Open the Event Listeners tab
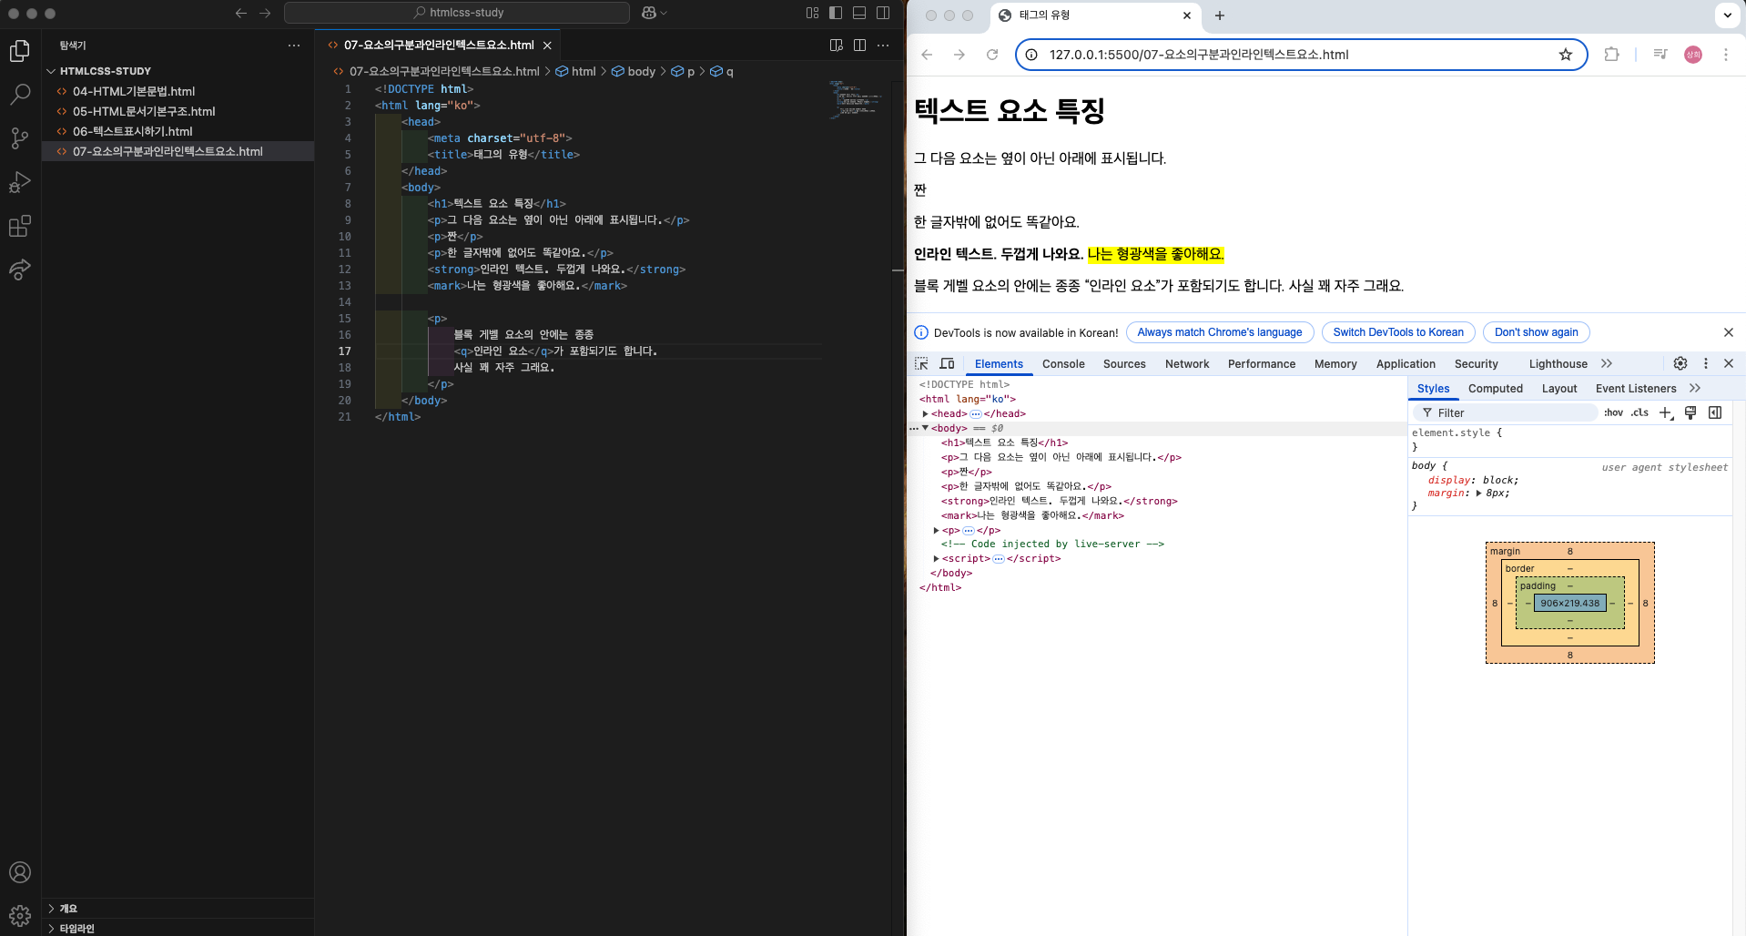The width and height of the screenshot is (1746, 936). click(x=1635, y=389)
